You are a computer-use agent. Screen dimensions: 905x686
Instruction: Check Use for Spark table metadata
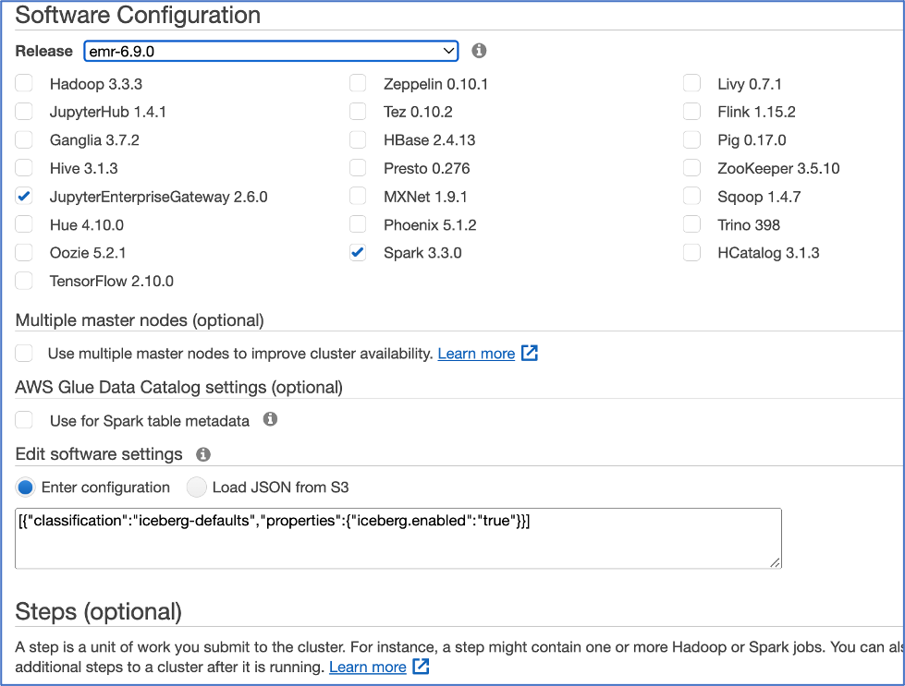pyautogui.click(x=24, y=420)
